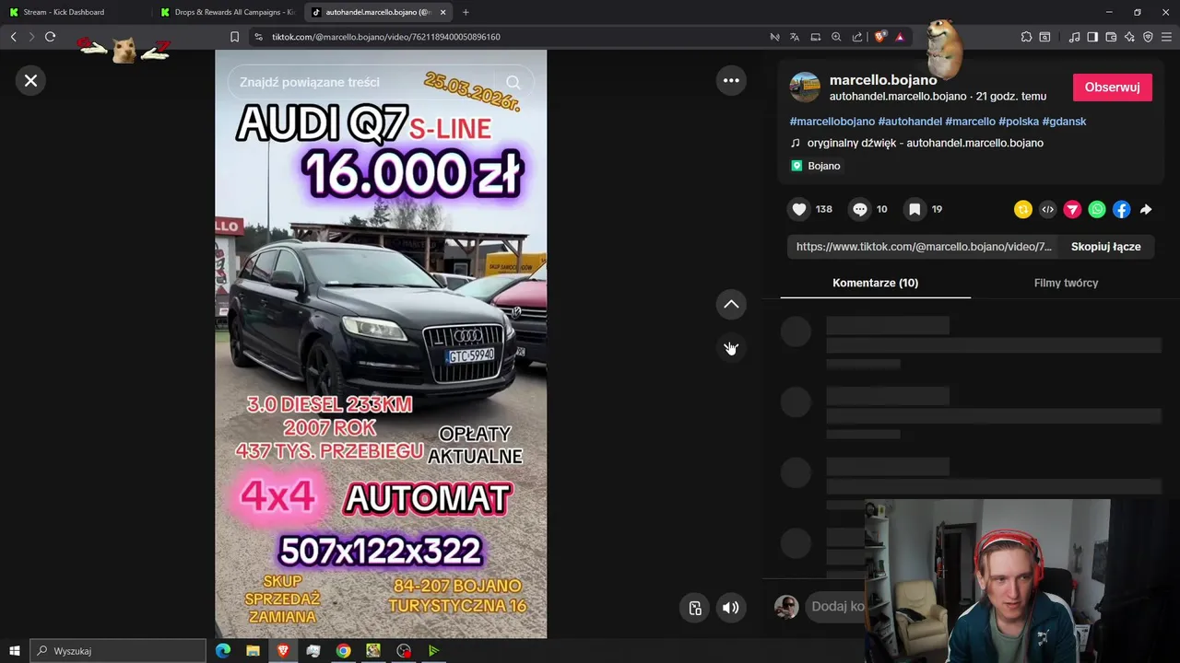Save the video with the bookmark icon
The width and height of the screenshot is (1180, 663).
tap(914, 209)
